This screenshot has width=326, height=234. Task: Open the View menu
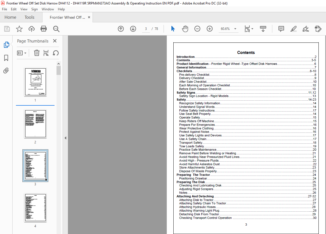pos(24,9)
